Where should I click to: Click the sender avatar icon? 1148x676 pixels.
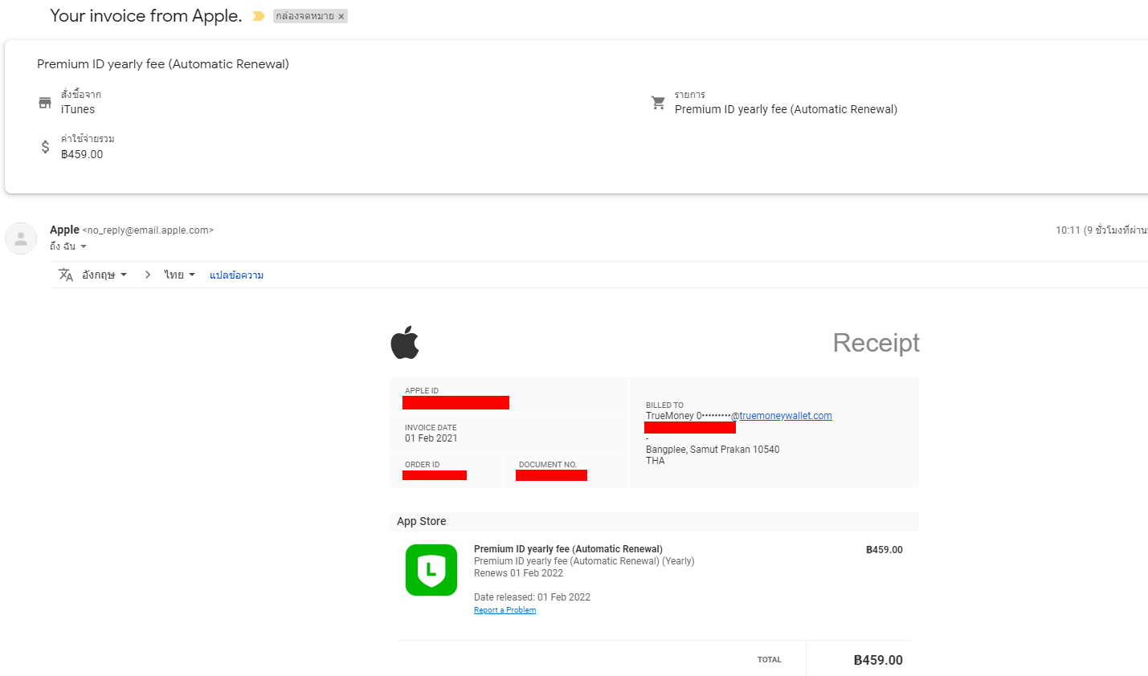coord(21,238)
